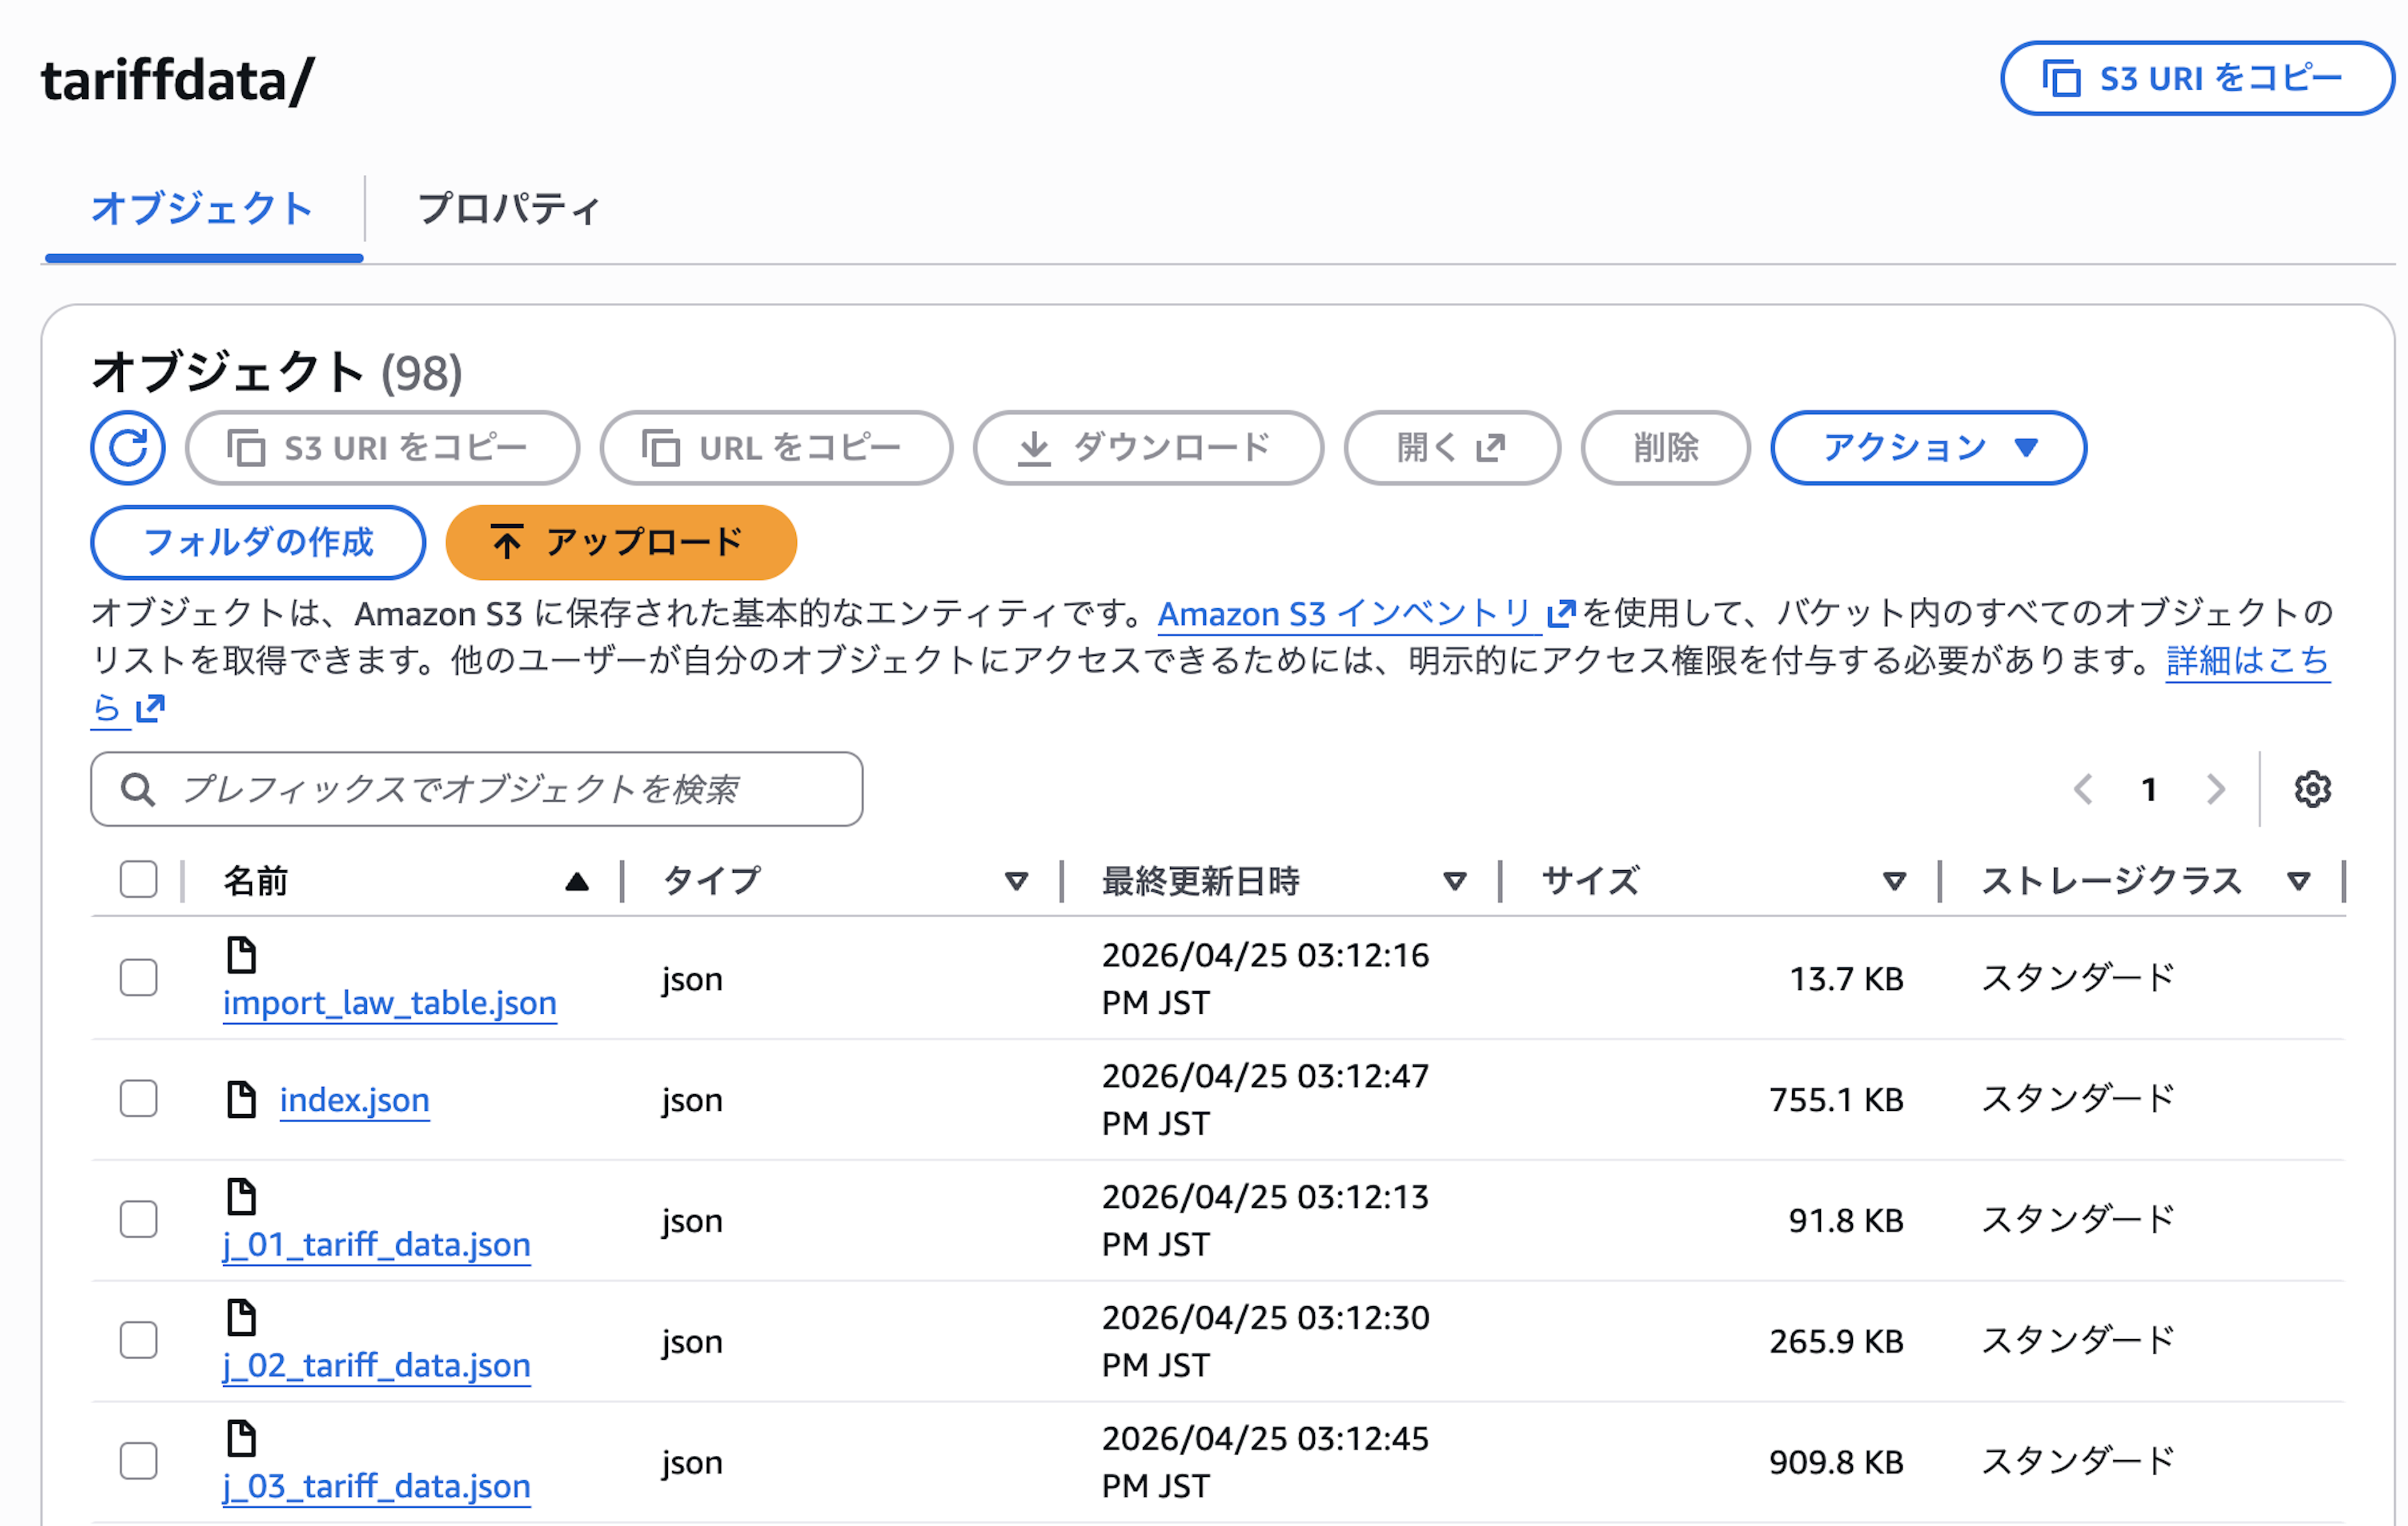
Task: Toggle the select-all checkbox in header
Action: pyautogui.click(x=138, y=880)
